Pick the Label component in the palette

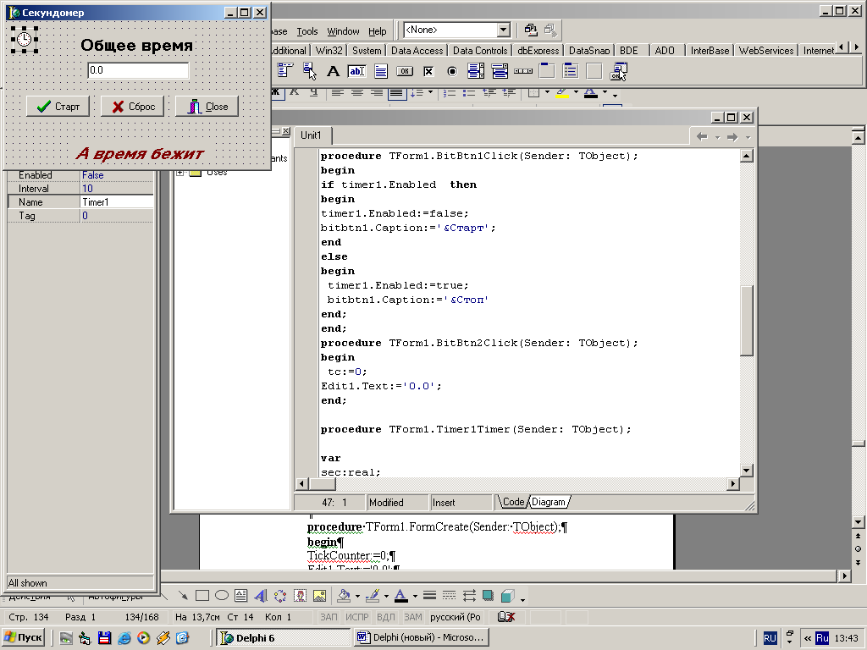pos(334,72)
